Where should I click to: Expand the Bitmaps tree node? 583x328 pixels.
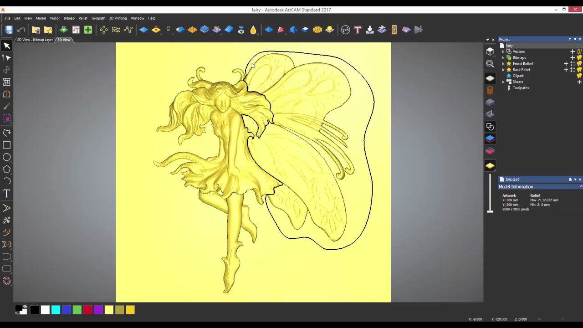tap(503, 57)
